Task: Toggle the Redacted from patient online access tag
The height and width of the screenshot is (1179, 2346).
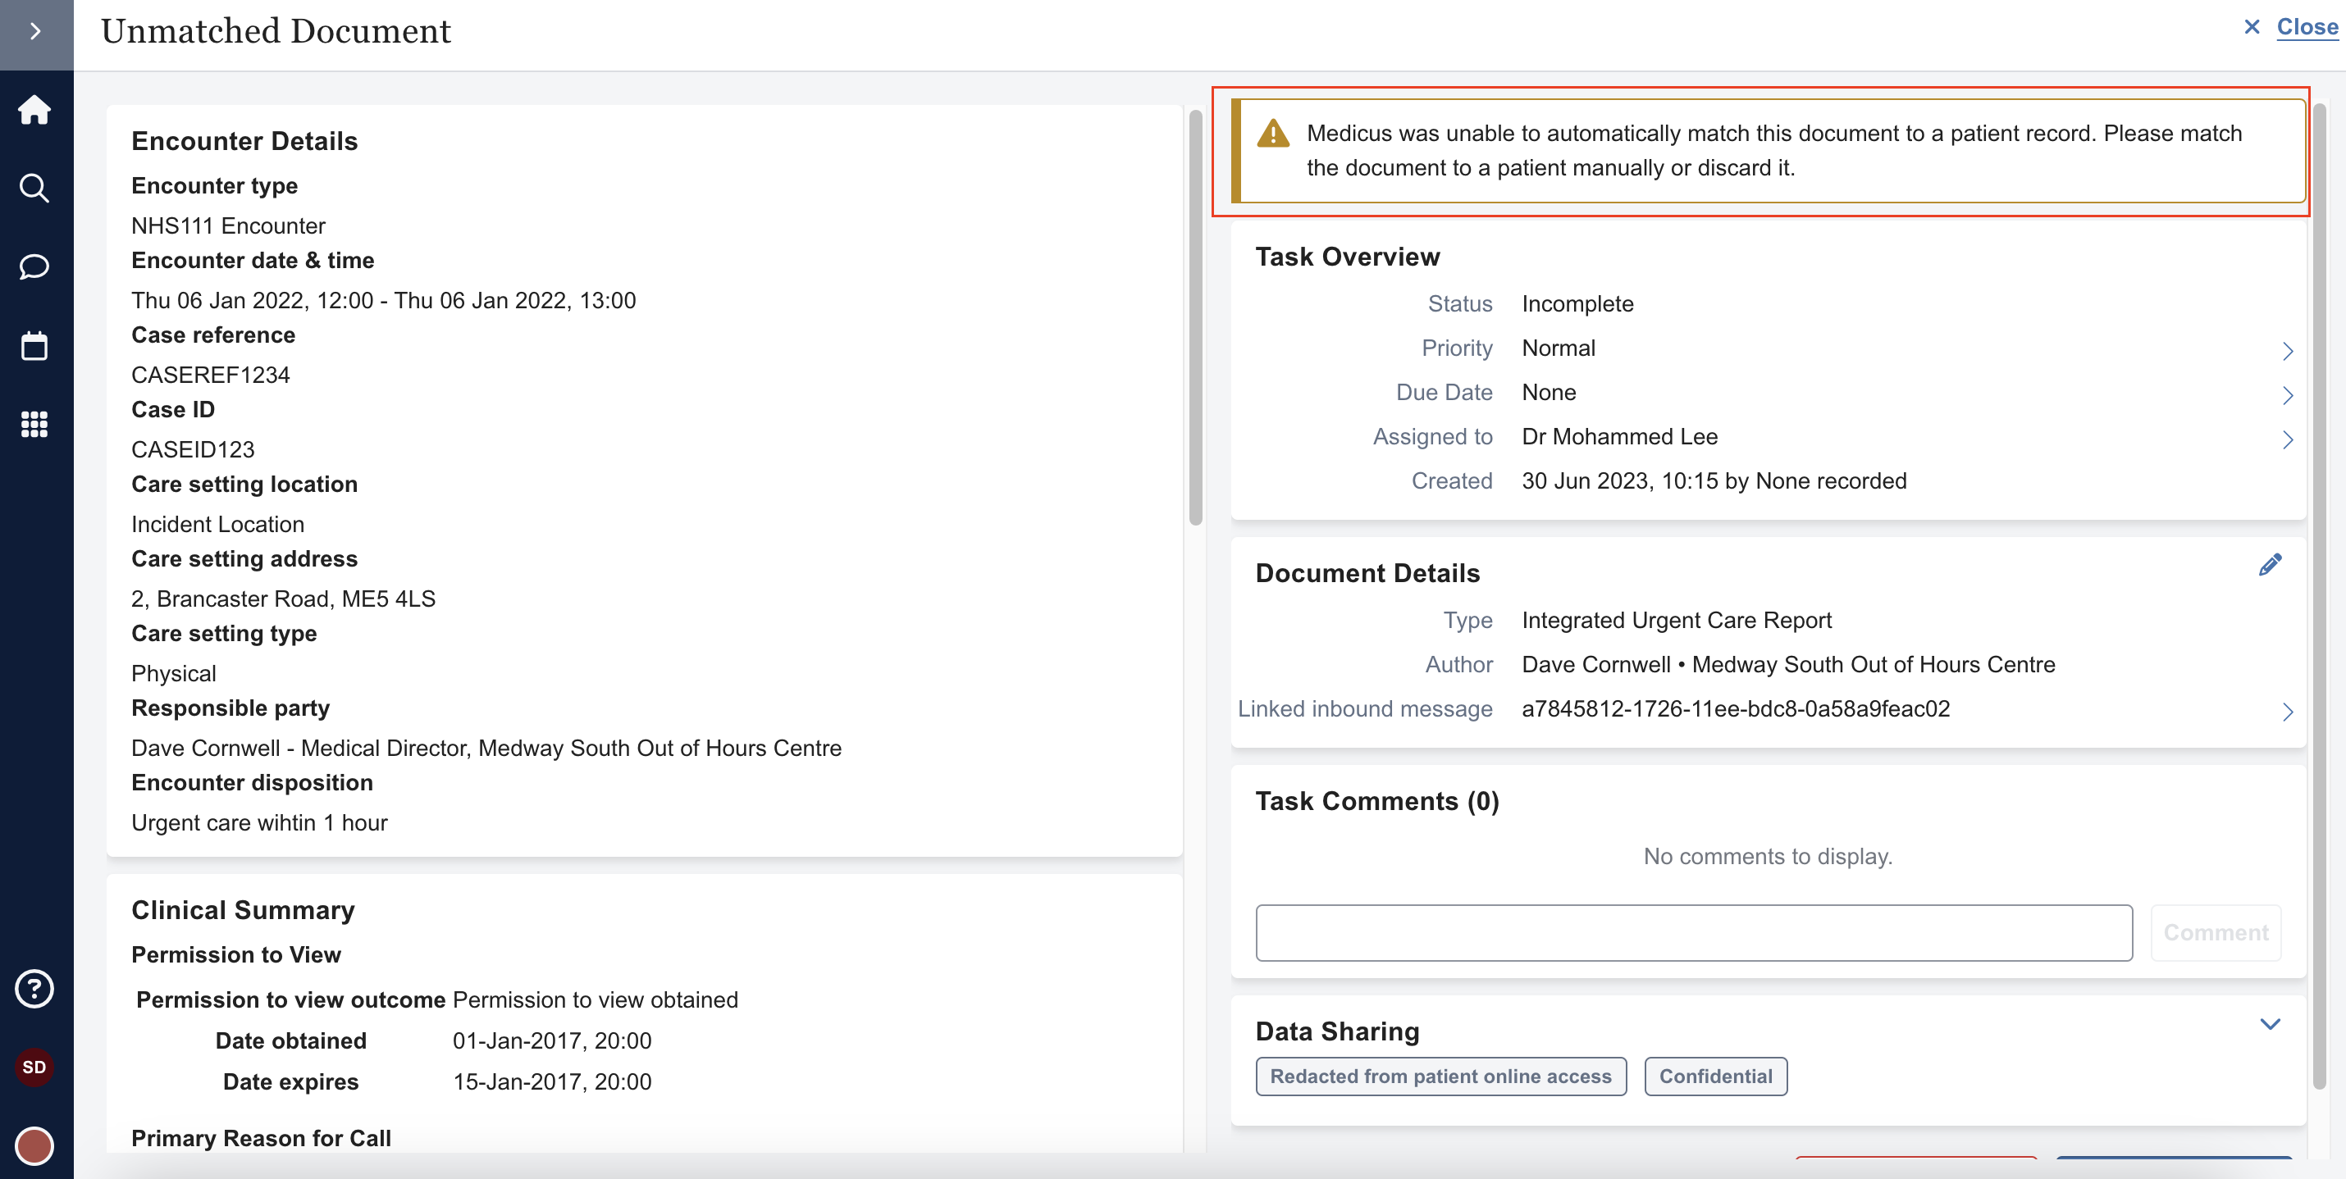Action: pyautogui.click(x=1440, y=1077)
